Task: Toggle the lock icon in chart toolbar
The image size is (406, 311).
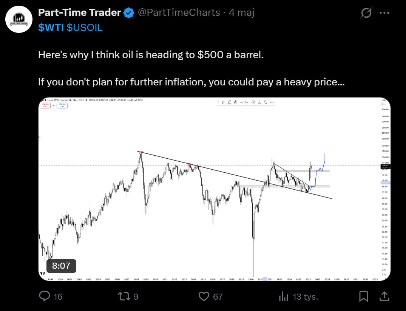Action: tap(259, 102)
